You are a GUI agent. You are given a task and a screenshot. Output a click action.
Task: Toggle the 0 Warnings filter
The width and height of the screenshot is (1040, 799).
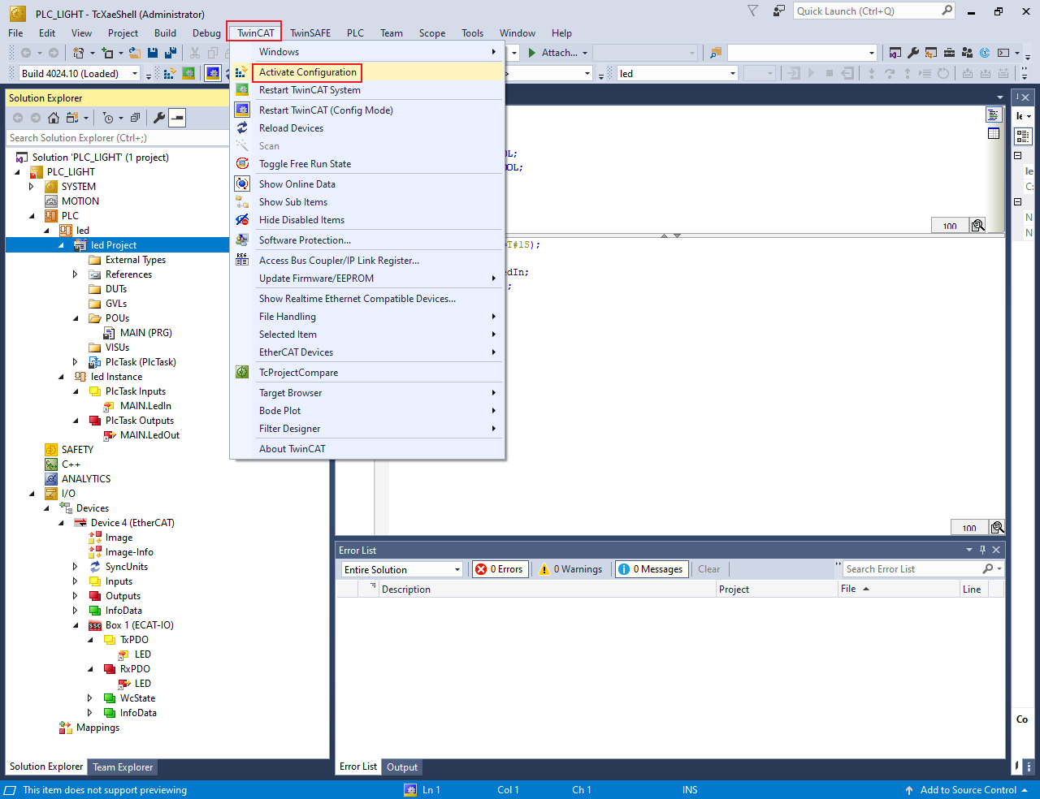[570, 569]
